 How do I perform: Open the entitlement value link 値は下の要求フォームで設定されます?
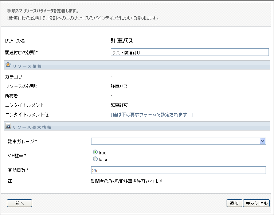(x=152, y=115)
